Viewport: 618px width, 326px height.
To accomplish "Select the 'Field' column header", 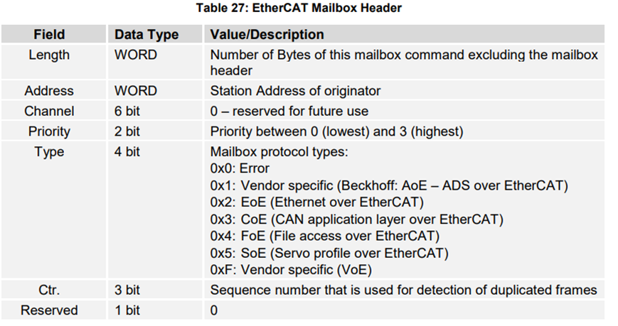I will [x=49, y=34].
